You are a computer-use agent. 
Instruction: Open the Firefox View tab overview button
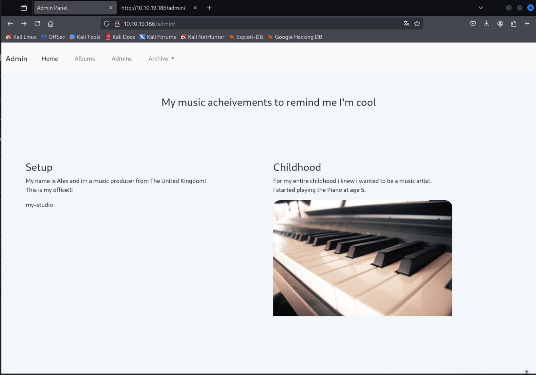tap(24, 8)
